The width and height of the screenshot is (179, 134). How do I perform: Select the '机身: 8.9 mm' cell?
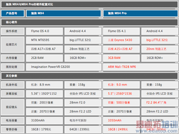[x=44, y=85]
